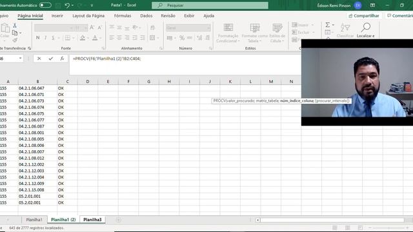Click the Cancel (X) formula button
This screenshot has width=413, height=232.
pyautogui.click(x=39, y=59)
